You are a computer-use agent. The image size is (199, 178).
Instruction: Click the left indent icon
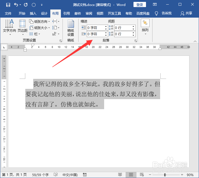coord(84,28)
